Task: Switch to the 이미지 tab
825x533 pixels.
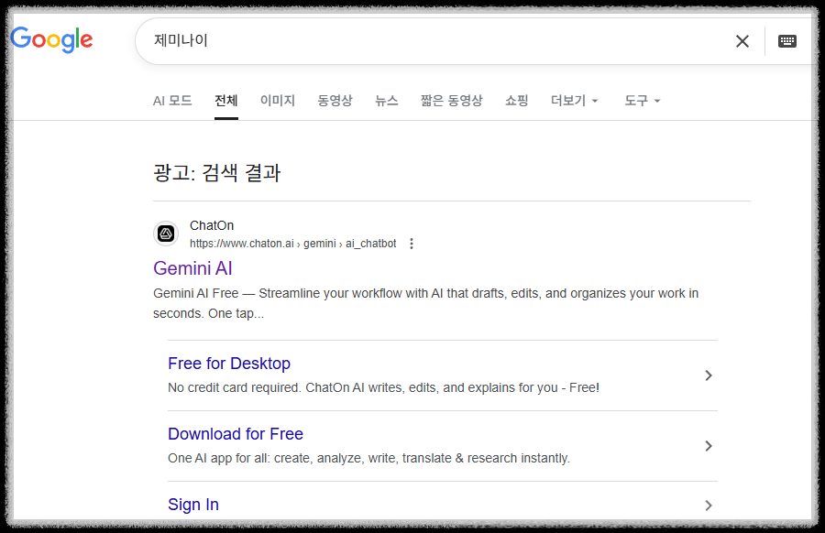Action: (x=278, y=101)
